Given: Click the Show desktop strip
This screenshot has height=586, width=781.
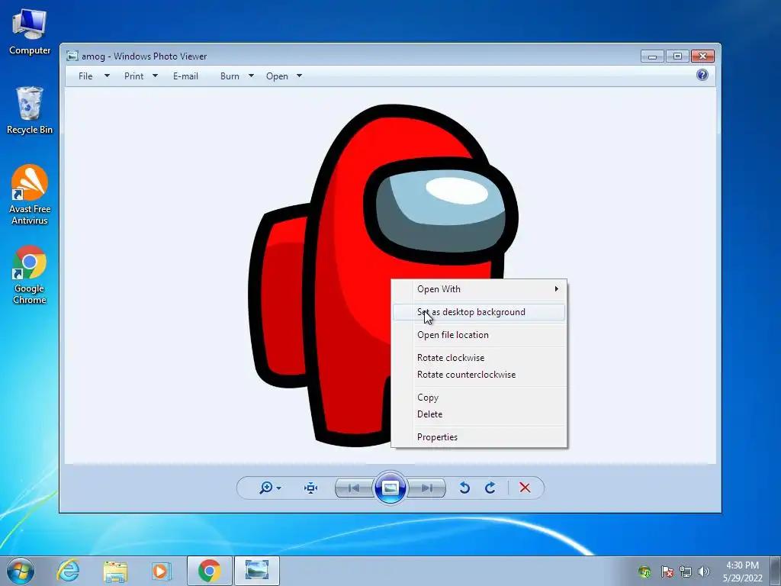Looking at the screenshot, I should (x=775, y=571).
